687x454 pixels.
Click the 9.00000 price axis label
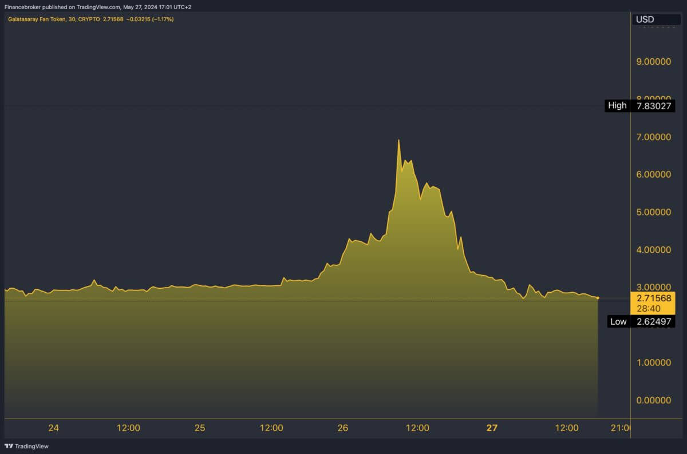[x=653, y=61]
